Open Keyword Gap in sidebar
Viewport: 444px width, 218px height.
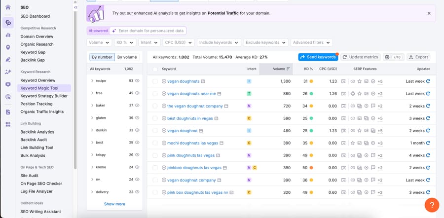pyautogui.click(x=33, y=52)
